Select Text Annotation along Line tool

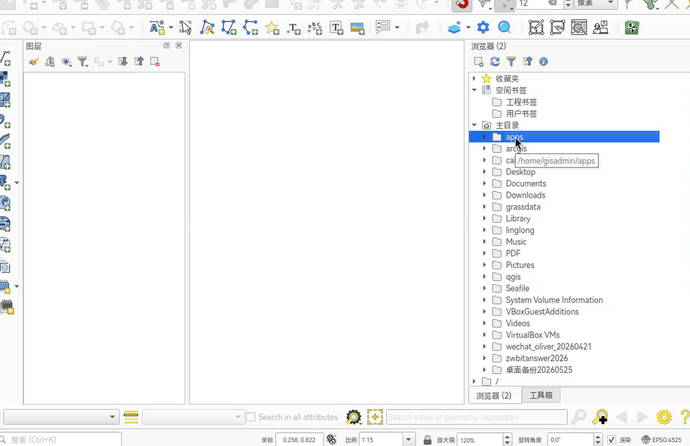[315, 28]
